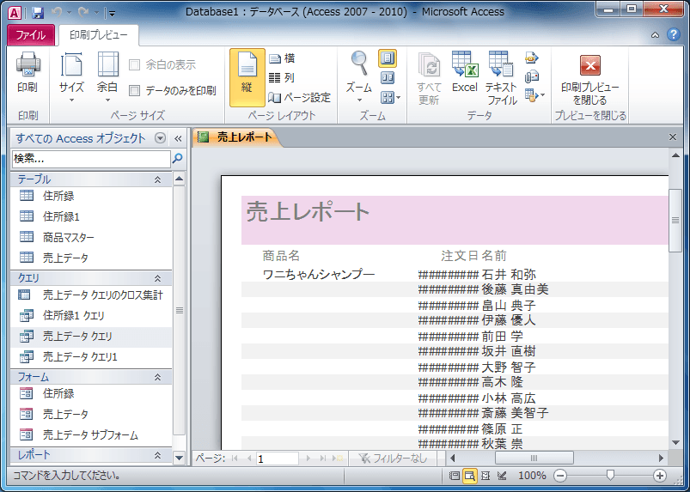Collapse the フォーム group
The image size is (690, 492).
click(157, 377)
